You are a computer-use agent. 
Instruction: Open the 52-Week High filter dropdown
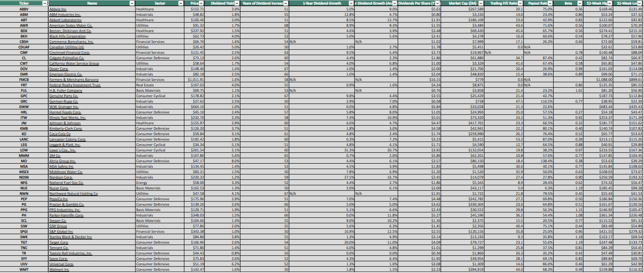coord(609,3)
